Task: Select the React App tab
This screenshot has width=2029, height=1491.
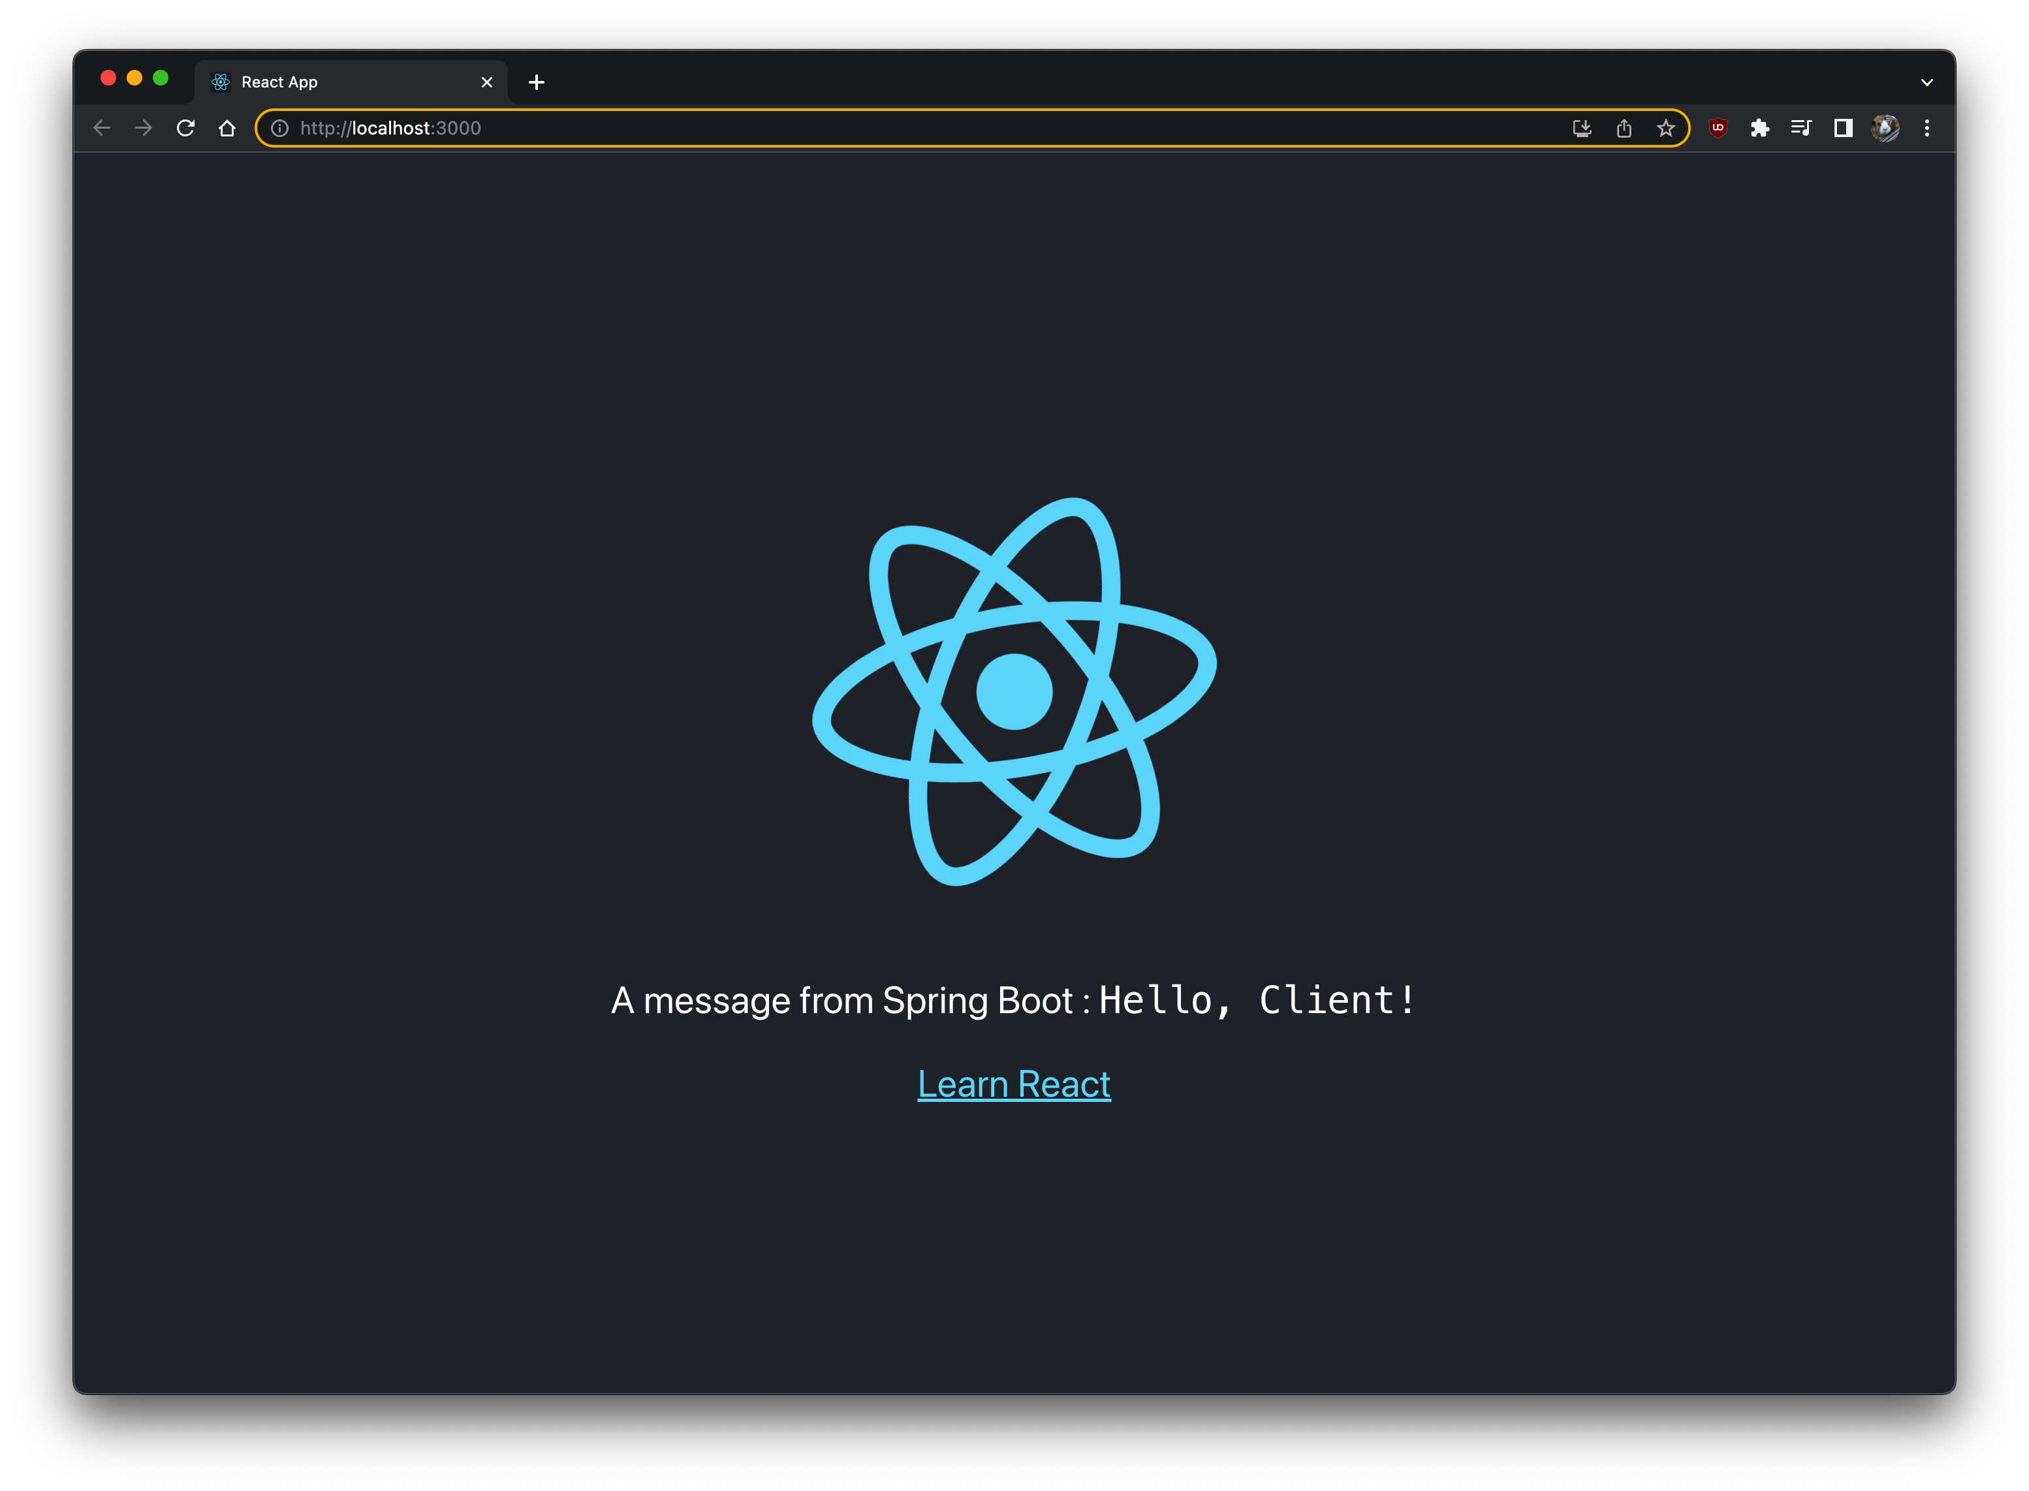Action: coord(343,82)
